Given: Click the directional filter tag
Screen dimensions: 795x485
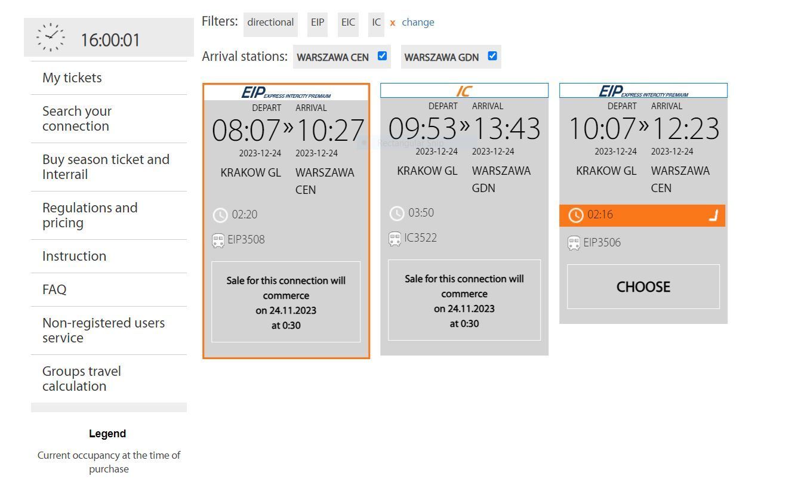Looking at the screenshot, I should tap(270, 23).
